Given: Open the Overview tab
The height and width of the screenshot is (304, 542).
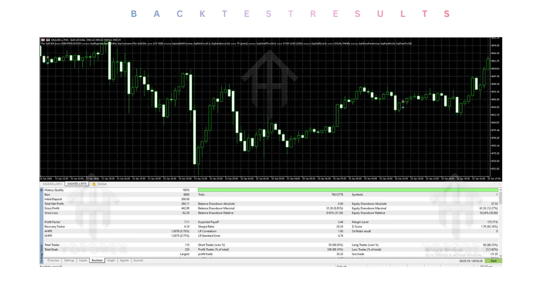Looking at the screenshot, I should tap(53, 261).
